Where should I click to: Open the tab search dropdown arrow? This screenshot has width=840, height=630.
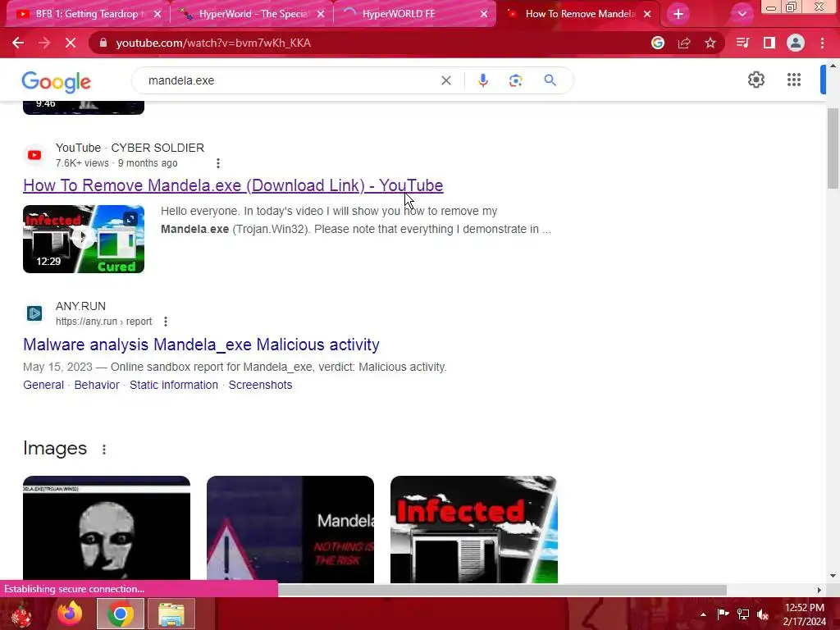pos(742,14)
